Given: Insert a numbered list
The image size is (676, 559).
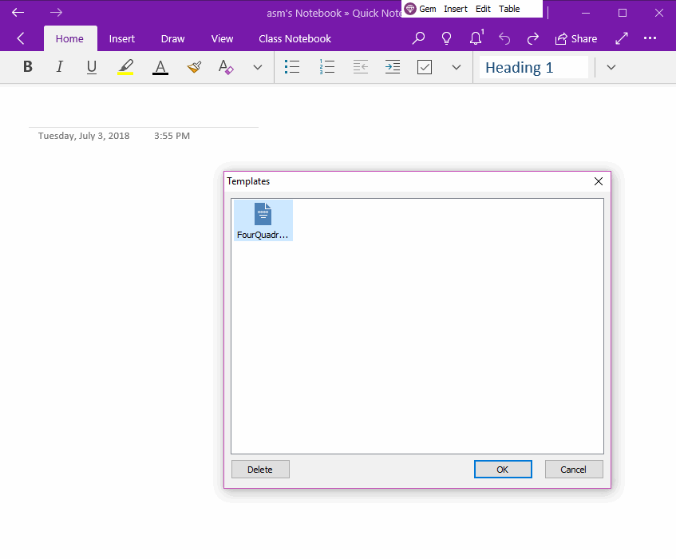Looking at the screenshot, I should coord(326,67).
